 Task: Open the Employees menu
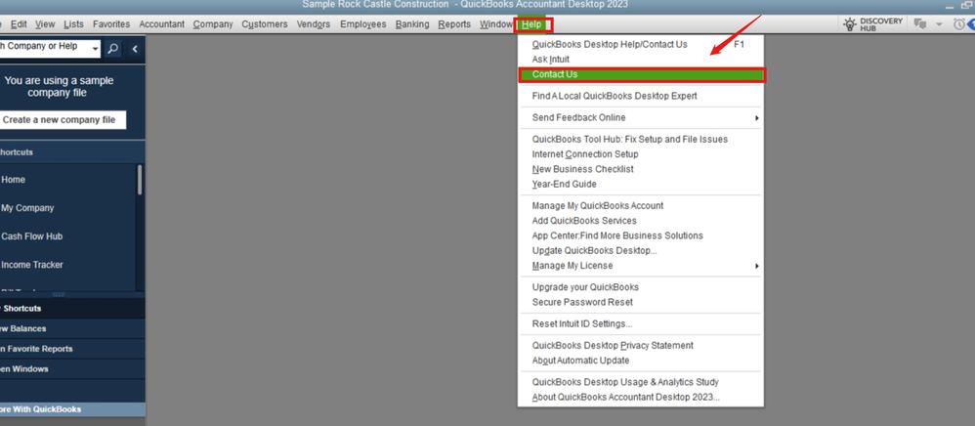(363, 24)
